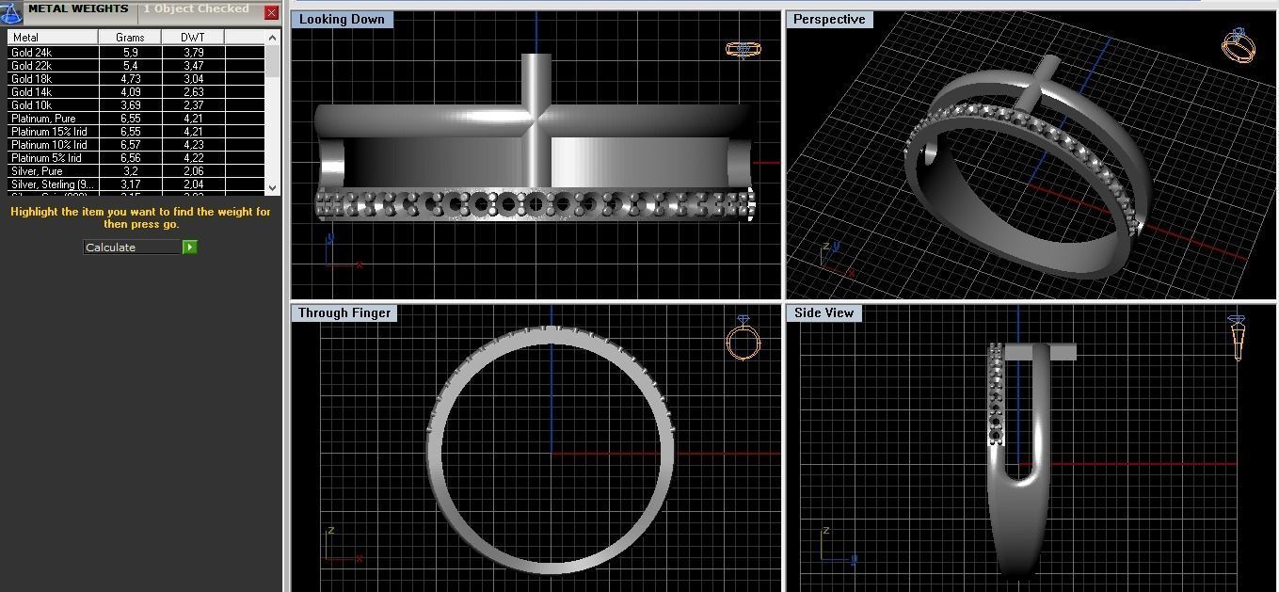Viewport: 1279px width, 592px height.
Task: Click the 4,09 grams cell for Gold 14k
Action: tap(130, 92)
